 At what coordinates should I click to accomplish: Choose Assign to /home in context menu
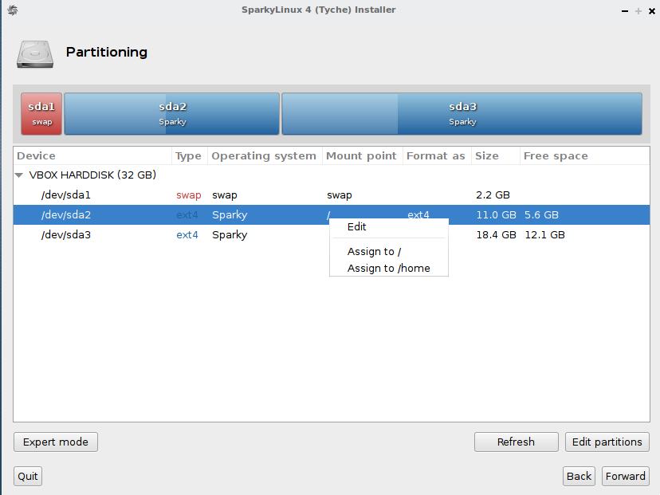(x=388, y=268)
